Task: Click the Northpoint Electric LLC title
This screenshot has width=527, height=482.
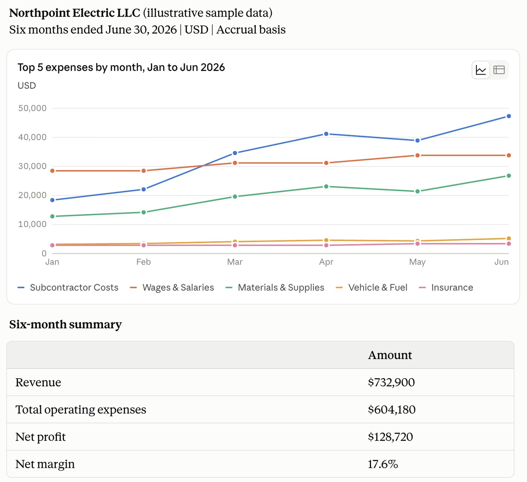Action: 74,13
